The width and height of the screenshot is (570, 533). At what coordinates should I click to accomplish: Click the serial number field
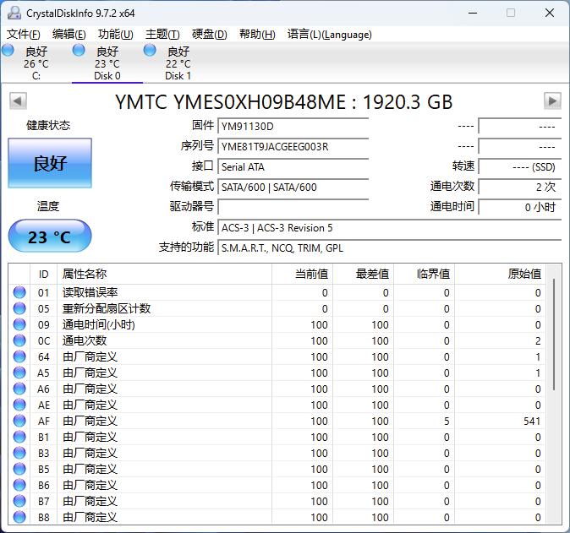[293, 146]
